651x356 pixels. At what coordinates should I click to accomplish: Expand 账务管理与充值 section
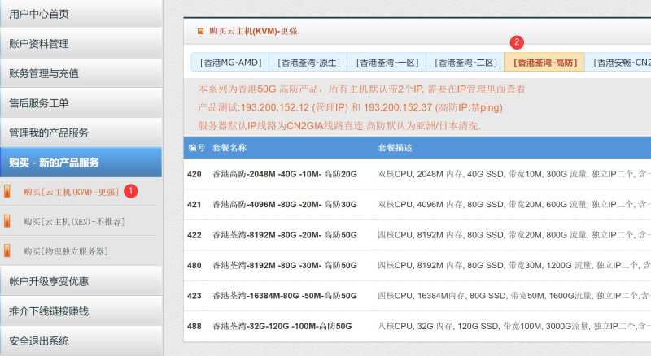44,73
